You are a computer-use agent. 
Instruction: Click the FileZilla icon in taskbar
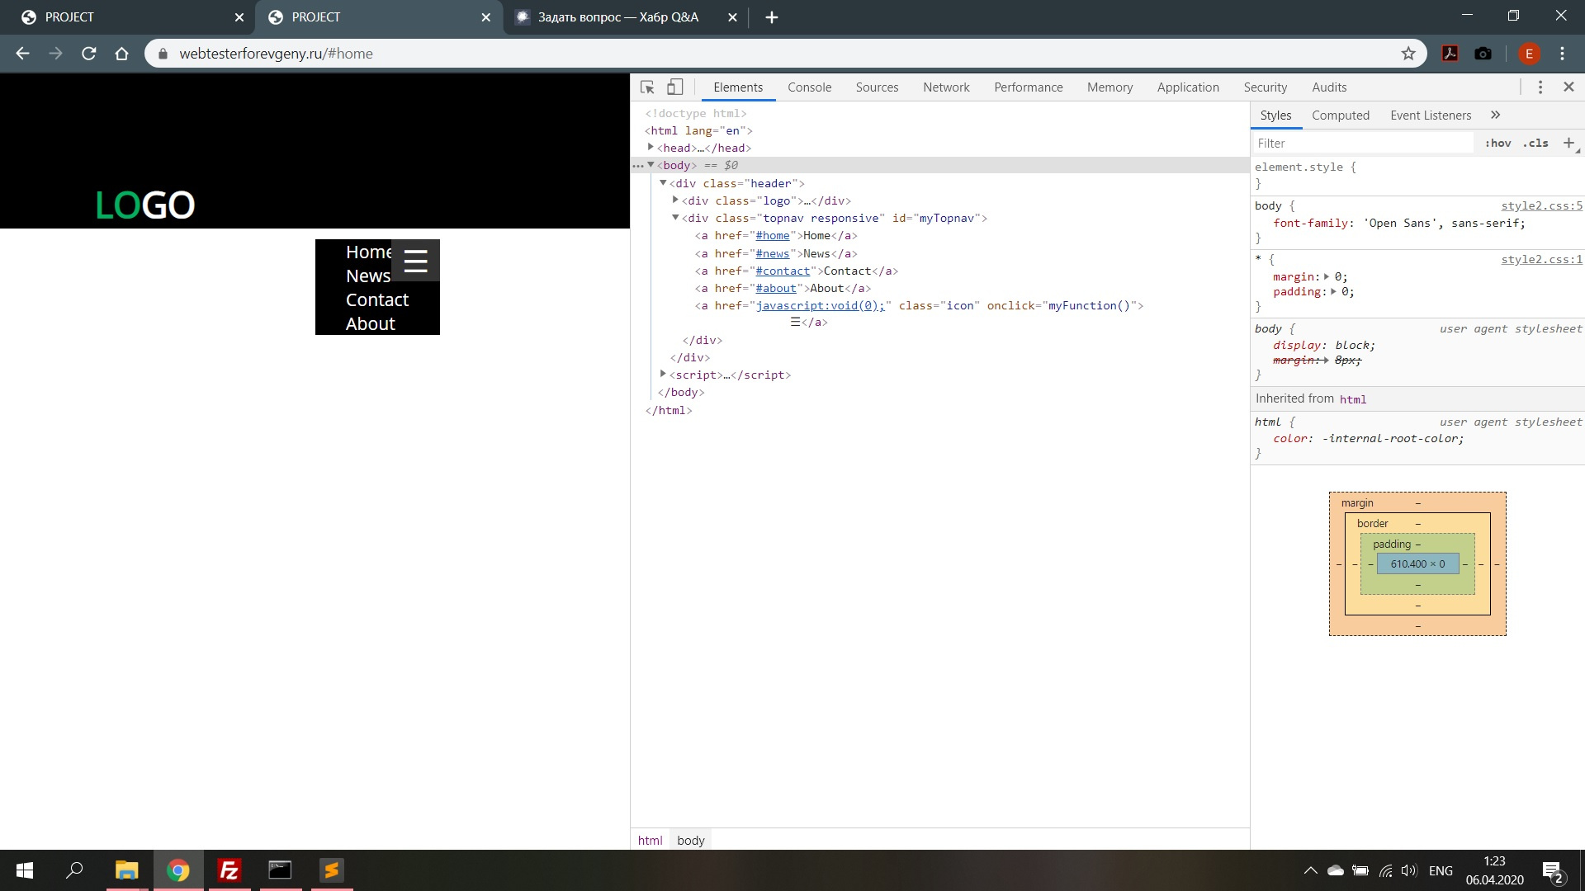click(229, 870)
